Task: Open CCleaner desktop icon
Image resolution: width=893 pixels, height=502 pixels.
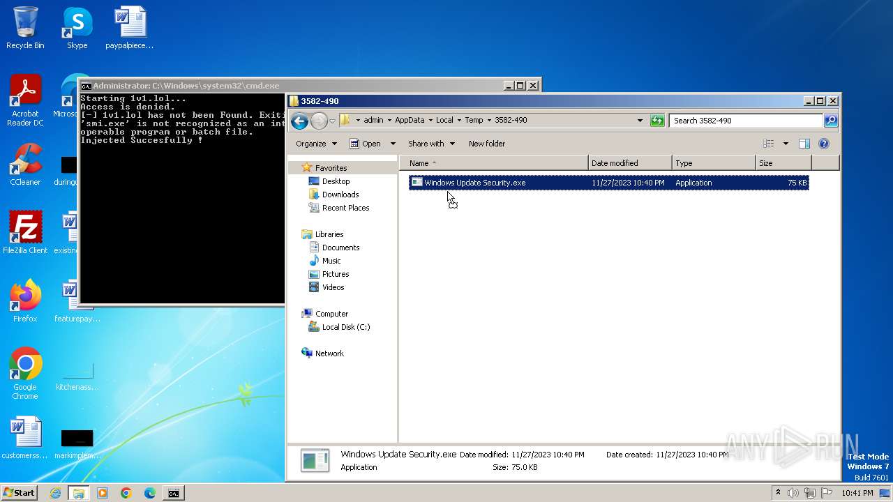Action: (25, 165)
